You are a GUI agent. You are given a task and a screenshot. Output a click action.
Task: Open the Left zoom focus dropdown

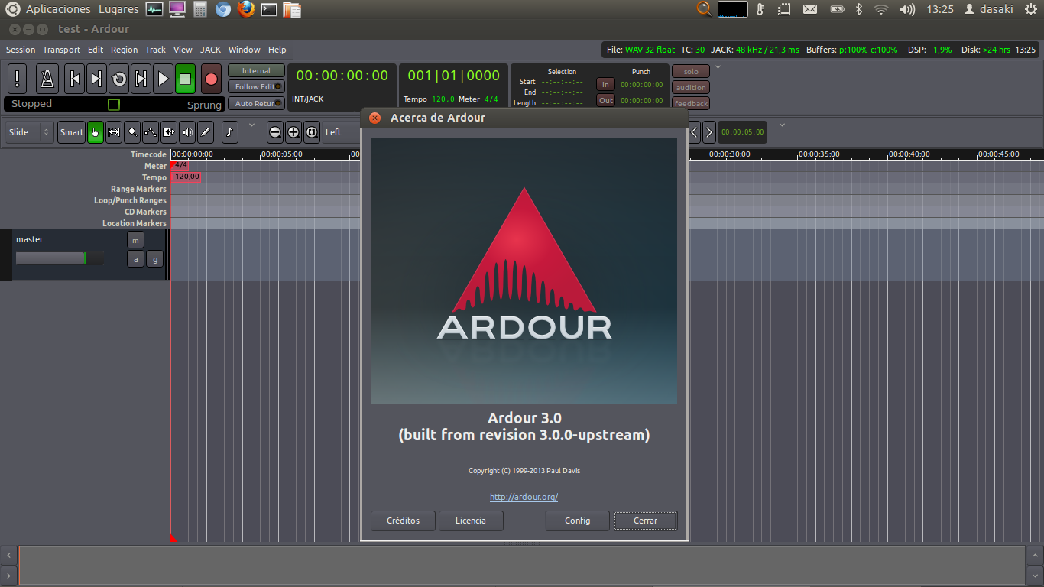(341, 132)
